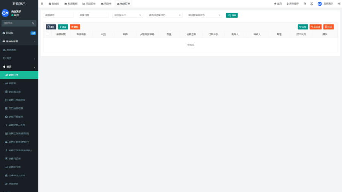Select the 销货订单 tab in the top bar

click(x=123, y=3)
